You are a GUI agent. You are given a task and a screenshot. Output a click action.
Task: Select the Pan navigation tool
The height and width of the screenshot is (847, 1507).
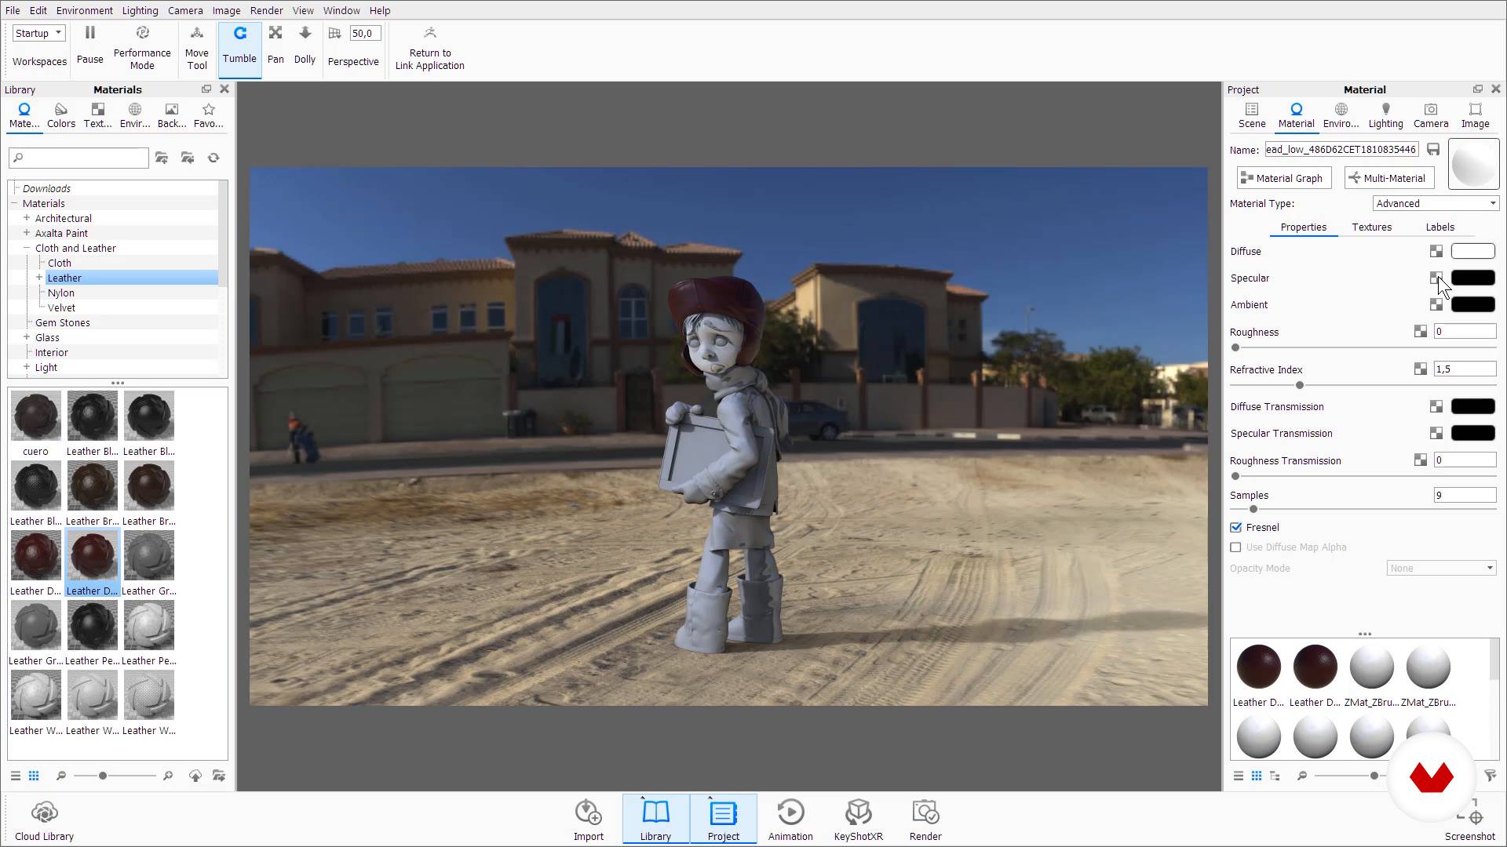tap(275, 45)
